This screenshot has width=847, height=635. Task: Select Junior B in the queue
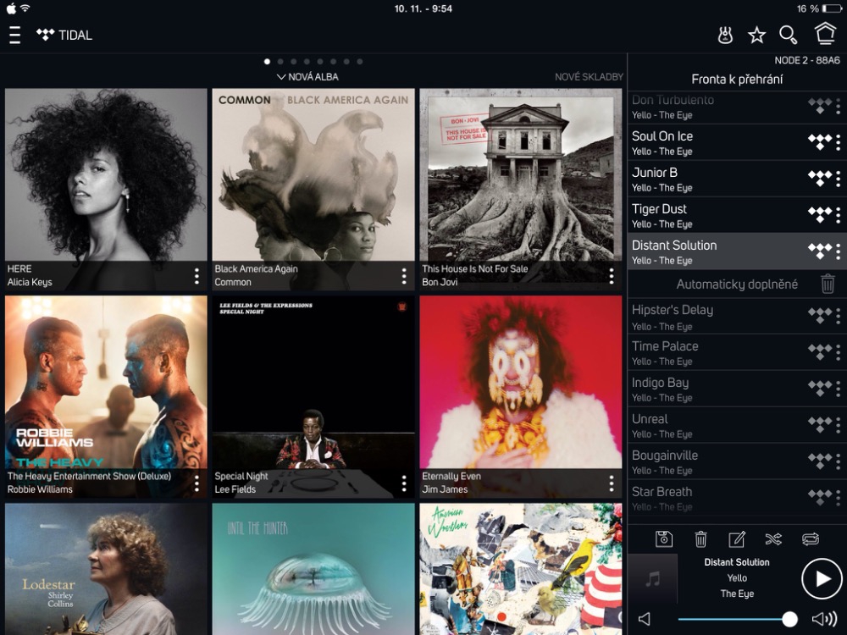[x=737, y=179]
